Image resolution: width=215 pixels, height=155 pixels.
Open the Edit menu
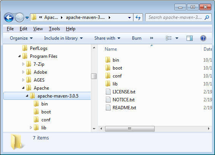(x=23, y=29)
